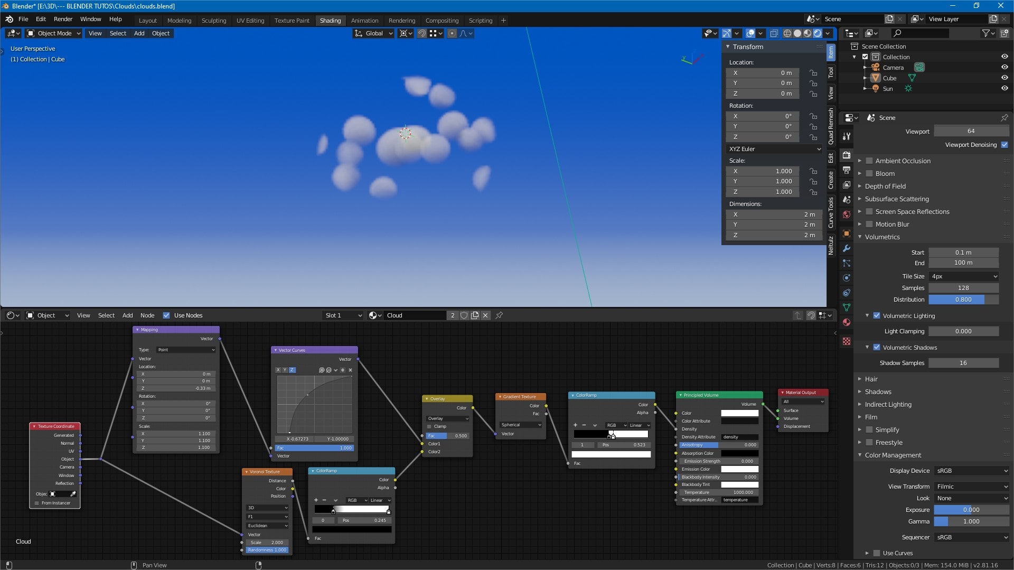The width and height of the screenshot is (1014, 570).
Task: Switch to World properties globe tab
Action: coord(847,214)
